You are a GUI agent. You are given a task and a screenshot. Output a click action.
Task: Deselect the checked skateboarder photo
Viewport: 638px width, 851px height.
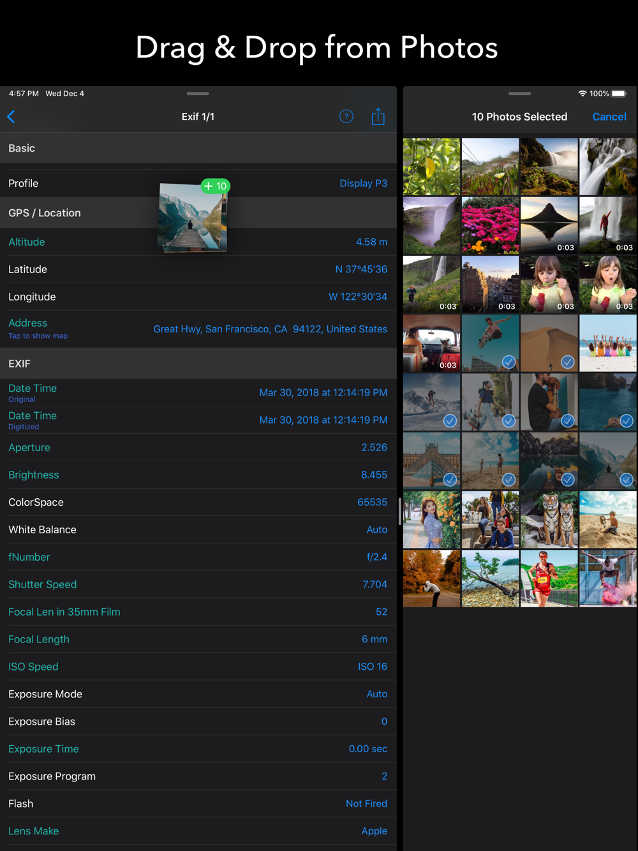click(x=490, y=343)
